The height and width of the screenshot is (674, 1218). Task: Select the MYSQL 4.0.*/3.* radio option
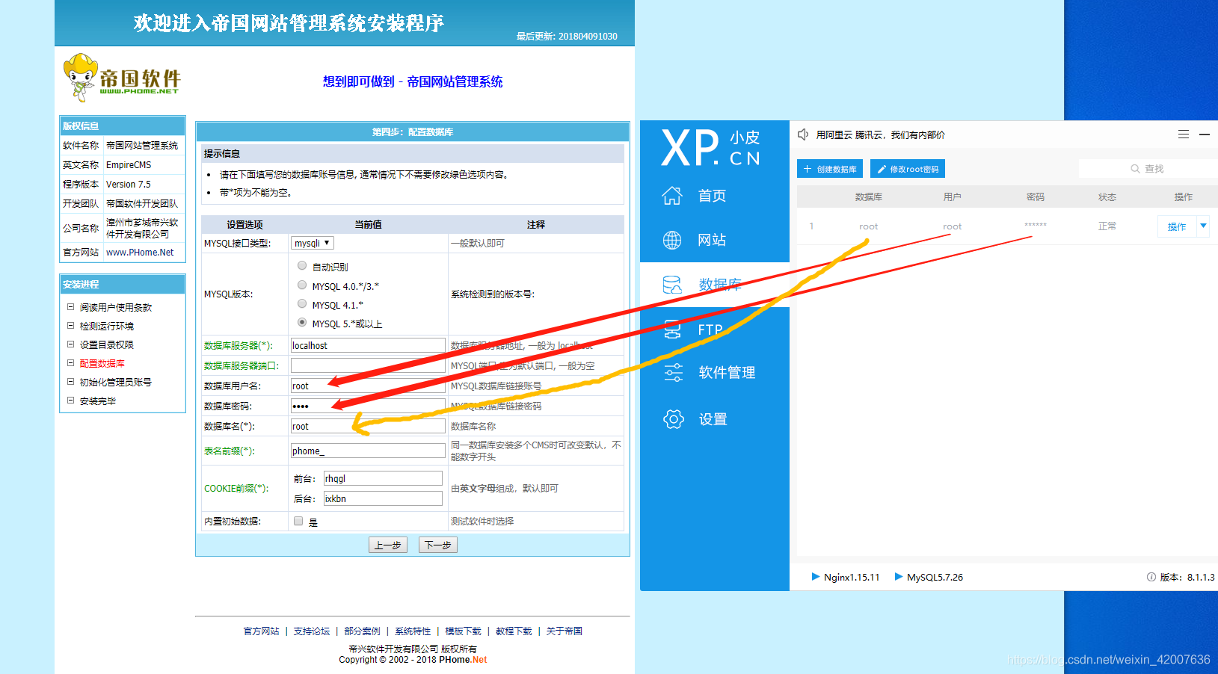302,285
